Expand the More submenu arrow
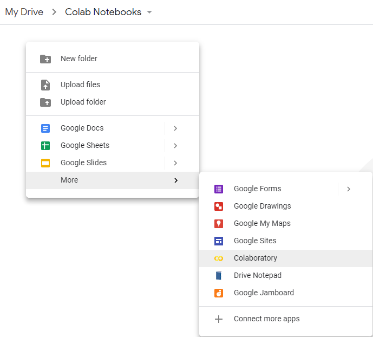This screenshot has width=373, height=337. tap(176, 180)
